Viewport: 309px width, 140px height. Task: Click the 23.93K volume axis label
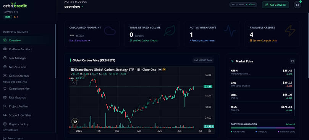click(x=209, y=126)
